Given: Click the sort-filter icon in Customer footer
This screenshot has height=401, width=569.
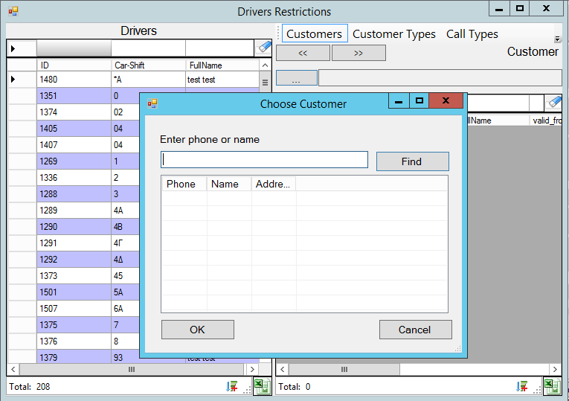Looking at the screenshot, I should 522,386.
